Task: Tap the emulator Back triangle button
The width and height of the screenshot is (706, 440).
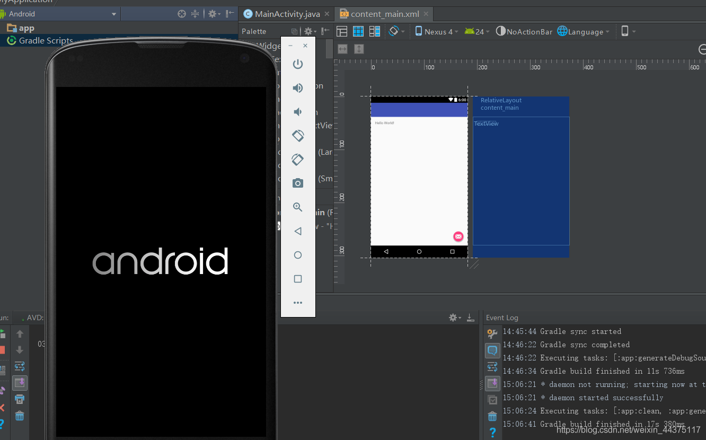Action: tap(298, 231)
